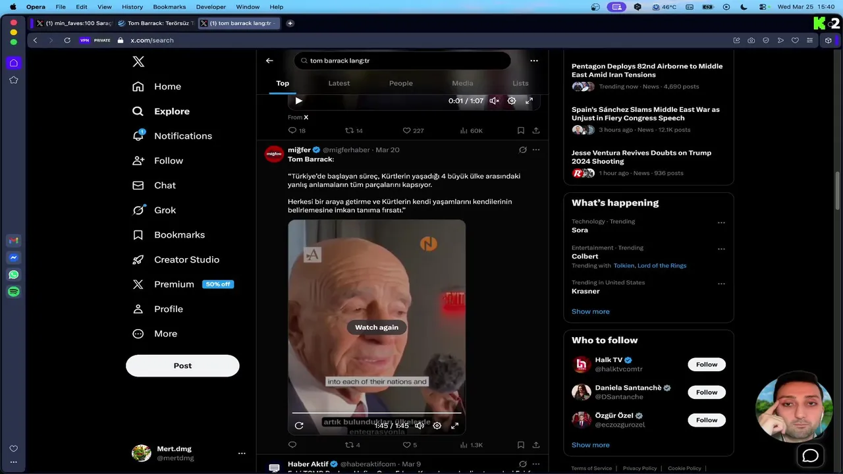Open Show more under What's happening
Screen dimensions: 843x474
(591, 311)
